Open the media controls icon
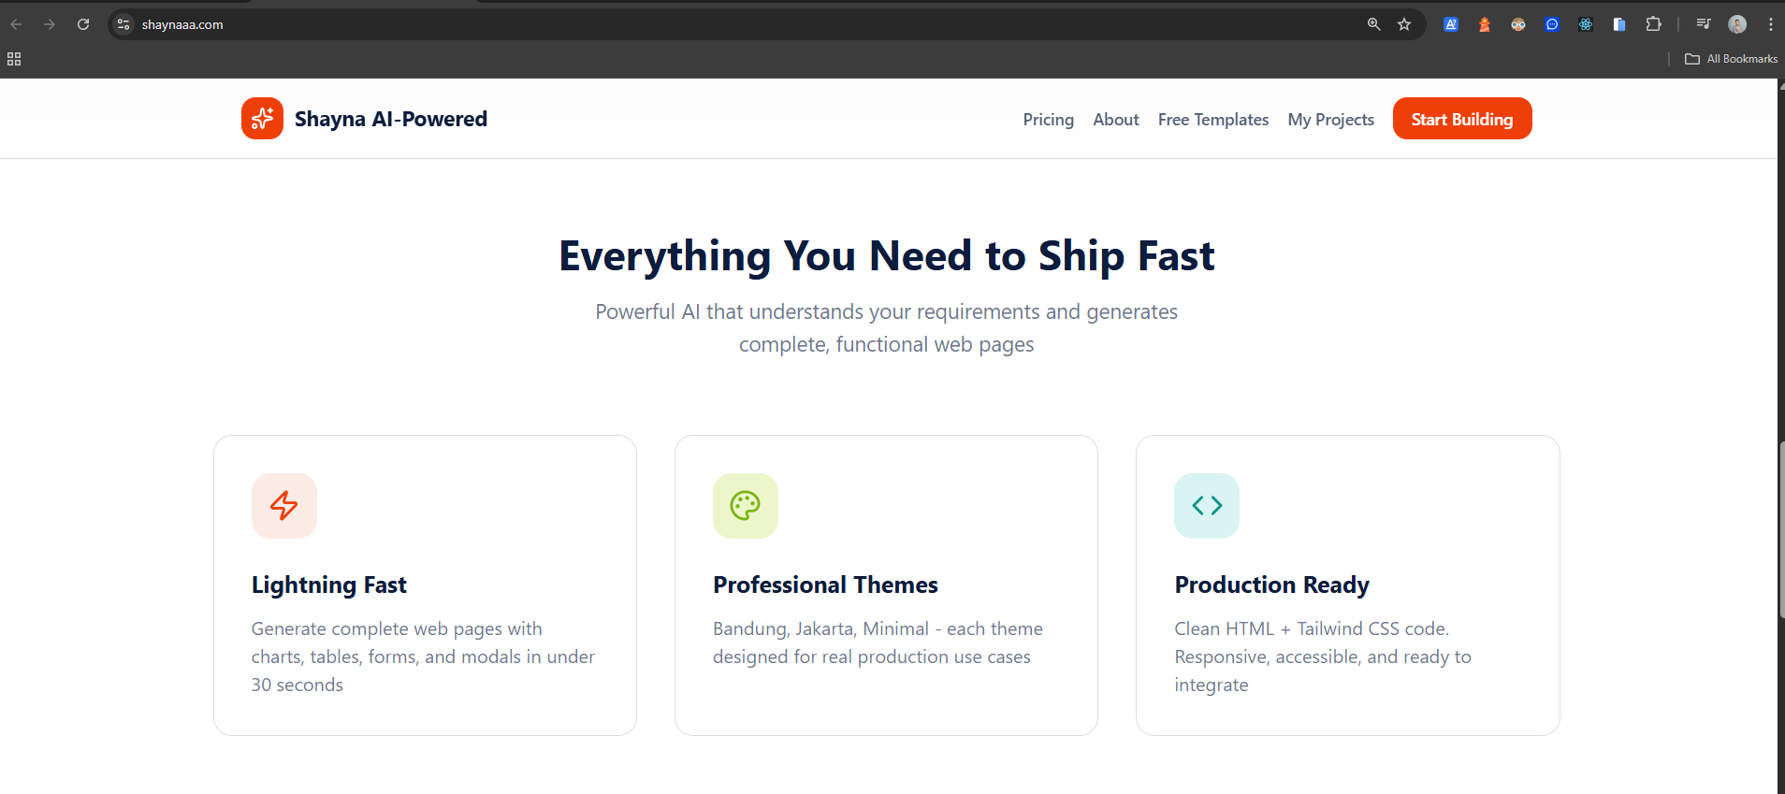This screenshot has height=794, width=1785. pos(1703,25)
